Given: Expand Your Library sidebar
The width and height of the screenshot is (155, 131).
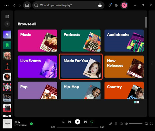Looking at the screenshot, I should click(x=7, y=16).
